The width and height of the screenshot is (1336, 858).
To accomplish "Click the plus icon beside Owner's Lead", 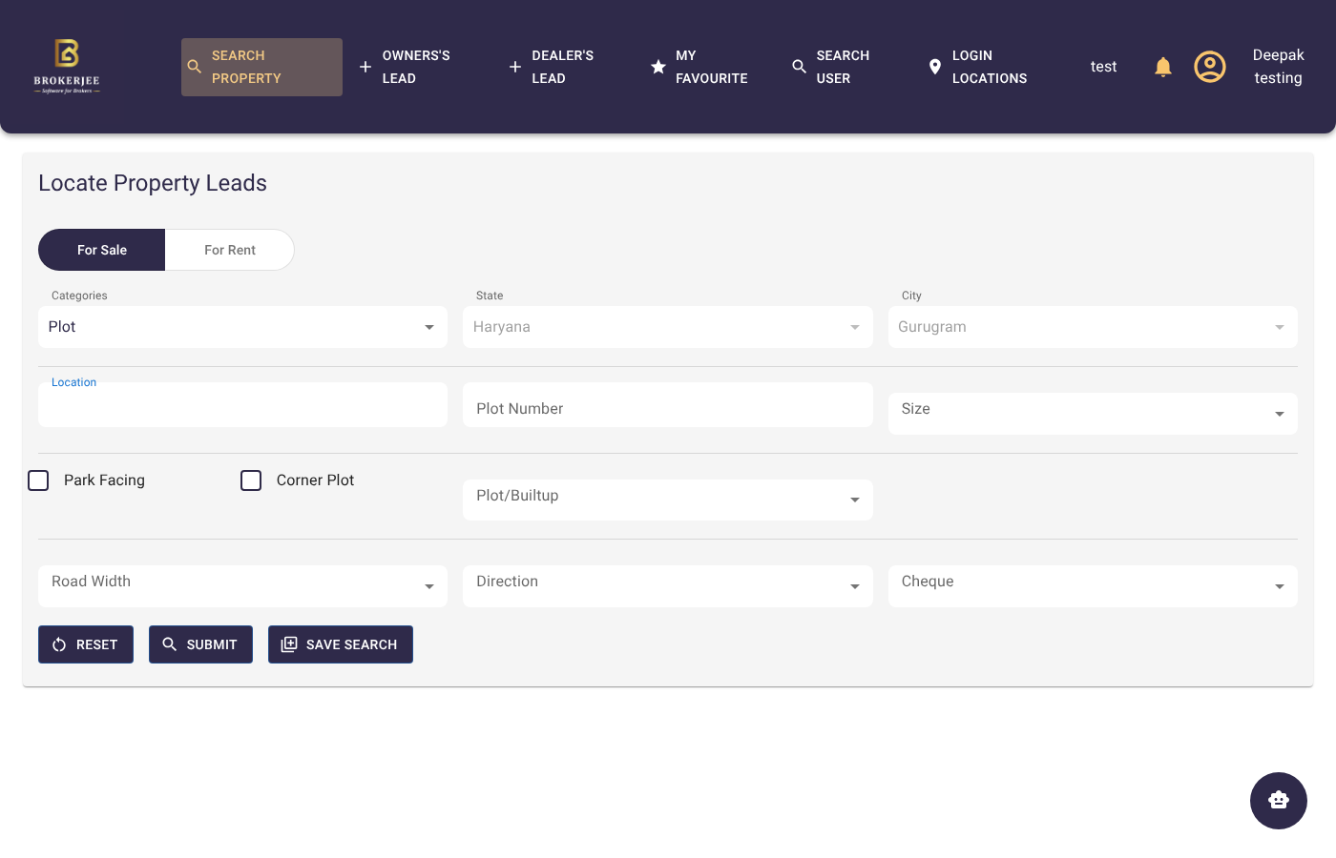I will click(x=365, y=67).
